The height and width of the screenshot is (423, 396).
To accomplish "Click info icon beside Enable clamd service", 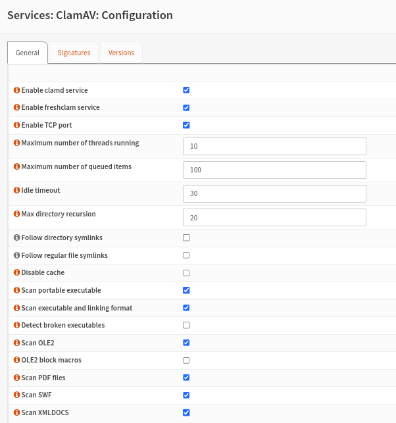I will 17,90.
